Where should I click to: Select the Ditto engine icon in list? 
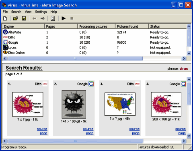pyautogui.click(x=5, y=37)
